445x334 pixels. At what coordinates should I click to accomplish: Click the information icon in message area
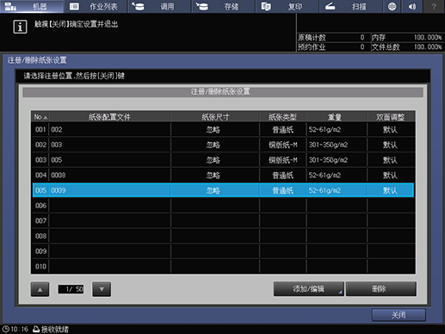[20, 27]
